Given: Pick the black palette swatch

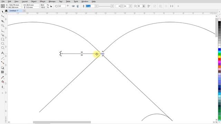Looking at the screenshot, I should [x=220, y=22].
